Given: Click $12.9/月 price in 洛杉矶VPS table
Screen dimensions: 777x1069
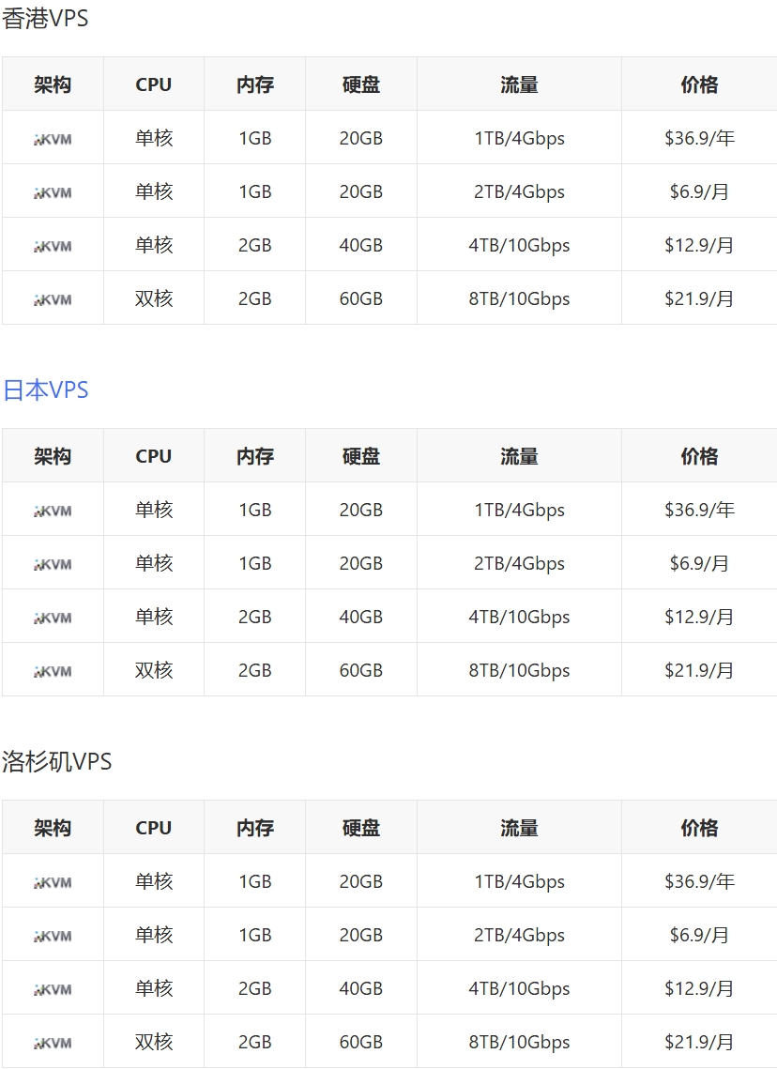Looking at the screenshot, I should point(699,988).
